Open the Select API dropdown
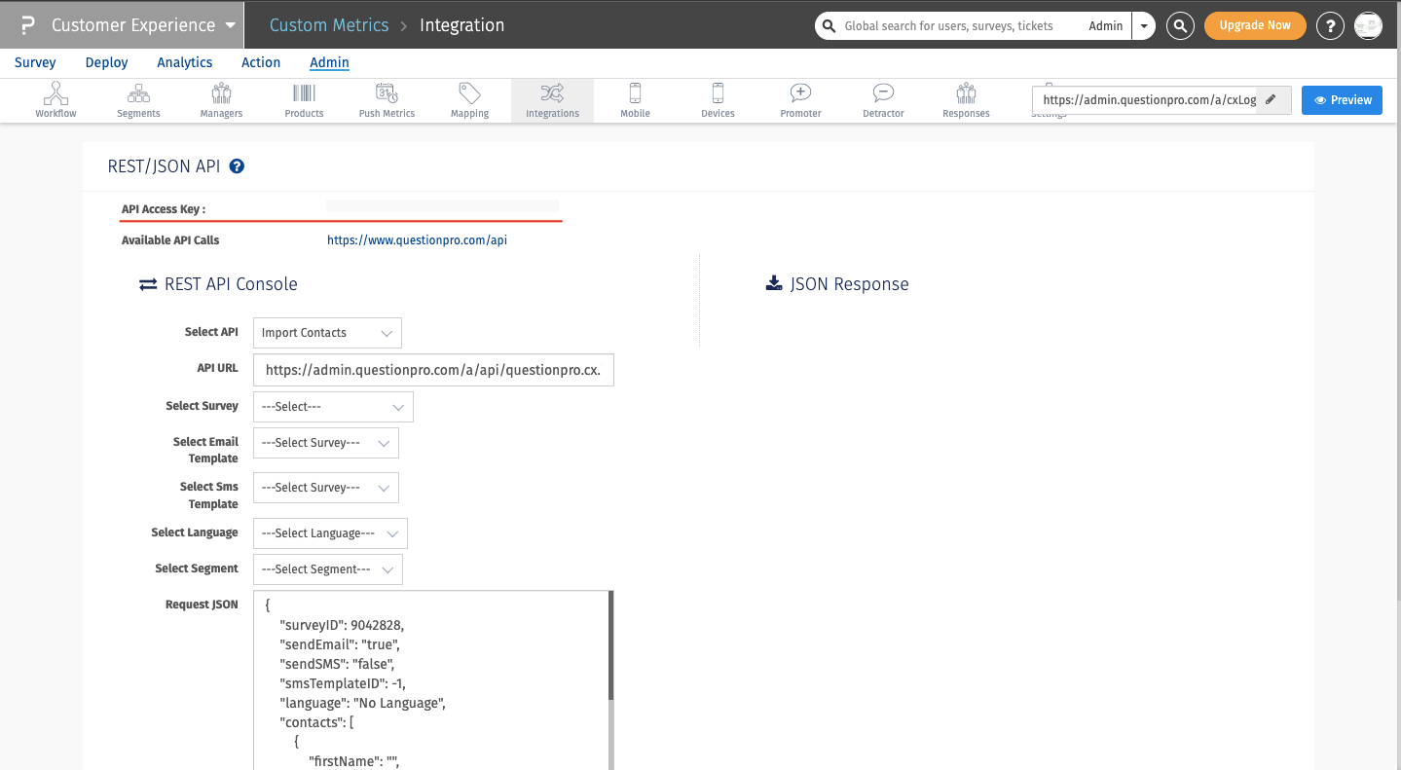Image resolution: width=1401 pixels, height=770 pixels. click(326, 332)
